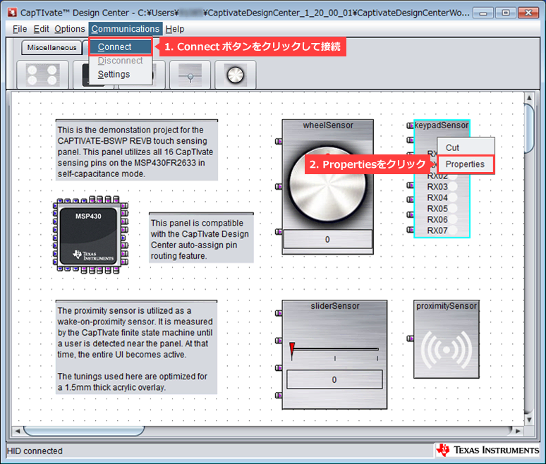Select the wake-on-proximity description note
The image size is (546, 464).
pos(137,347)
